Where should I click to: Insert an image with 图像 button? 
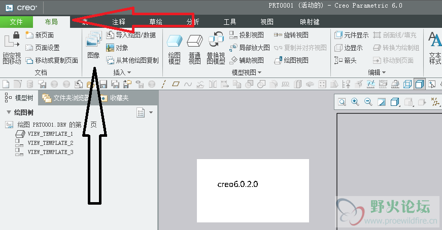(x=93, y=45)
